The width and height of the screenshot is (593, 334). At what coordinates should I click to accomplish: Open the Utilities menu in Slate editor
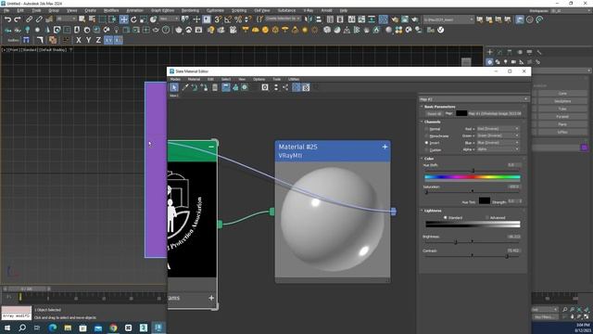click(294, 79)
